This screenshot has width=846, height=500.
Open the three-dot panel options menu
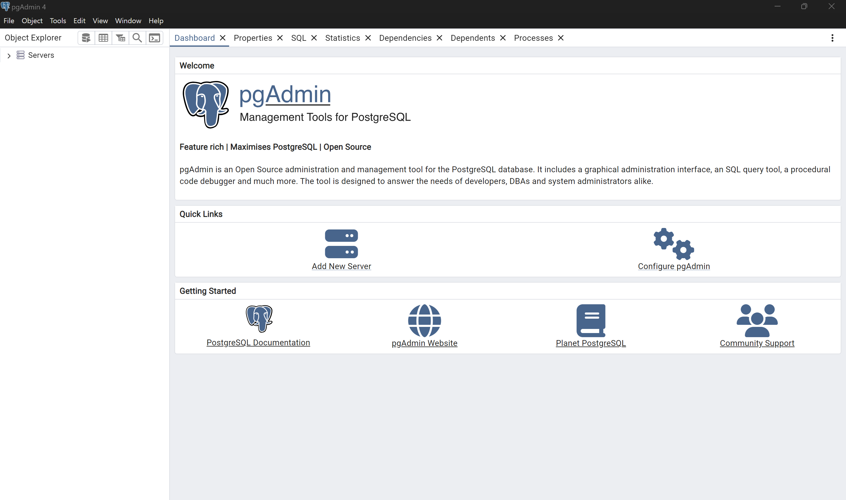pos(832,38)
